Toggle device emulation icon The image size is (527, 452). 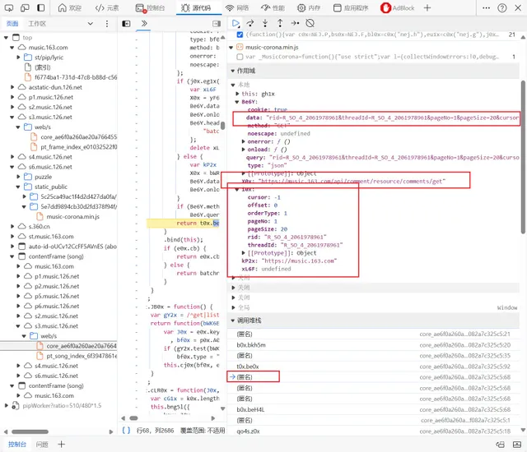point(25,7)
